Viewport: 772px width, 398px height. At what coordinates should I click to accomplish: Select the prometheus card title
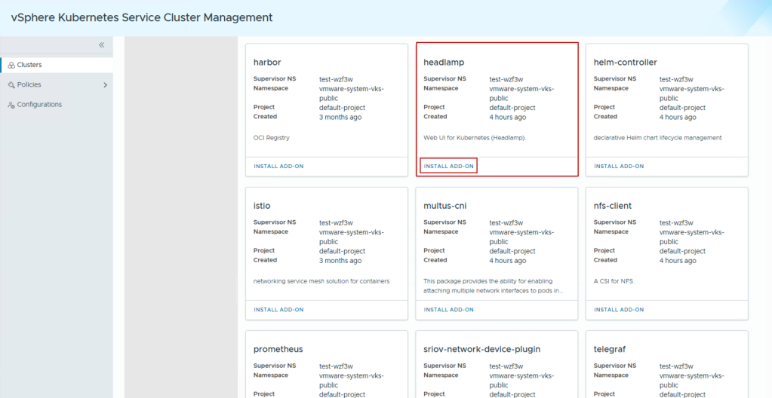pyautogui.click(x=278, y=349)
